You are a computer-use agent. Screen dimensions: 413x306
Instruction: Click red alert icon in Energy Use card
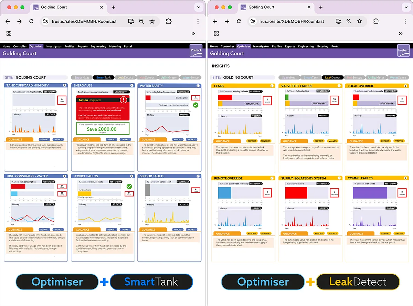[x=124, y=100]
